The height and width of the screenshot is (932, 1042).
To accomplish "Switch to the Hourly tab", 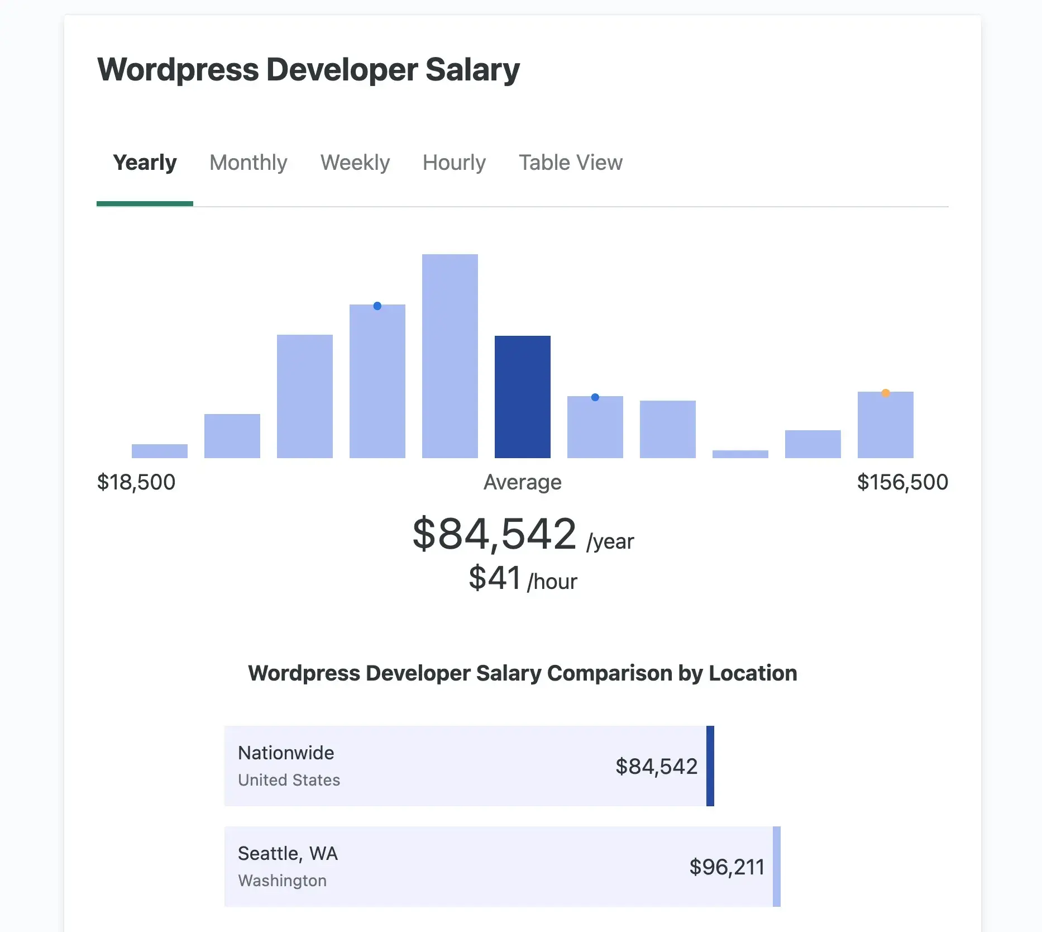I will click(x=454, y=163).
